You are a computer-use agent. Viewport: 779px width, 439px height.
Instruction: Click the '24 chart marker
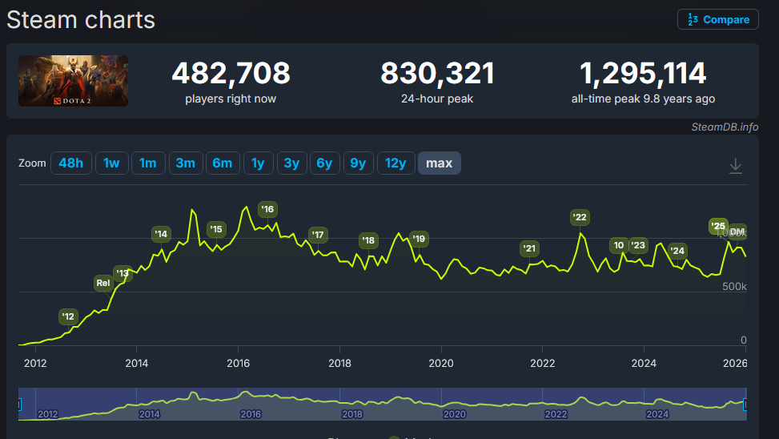click(x=677, y=251)
